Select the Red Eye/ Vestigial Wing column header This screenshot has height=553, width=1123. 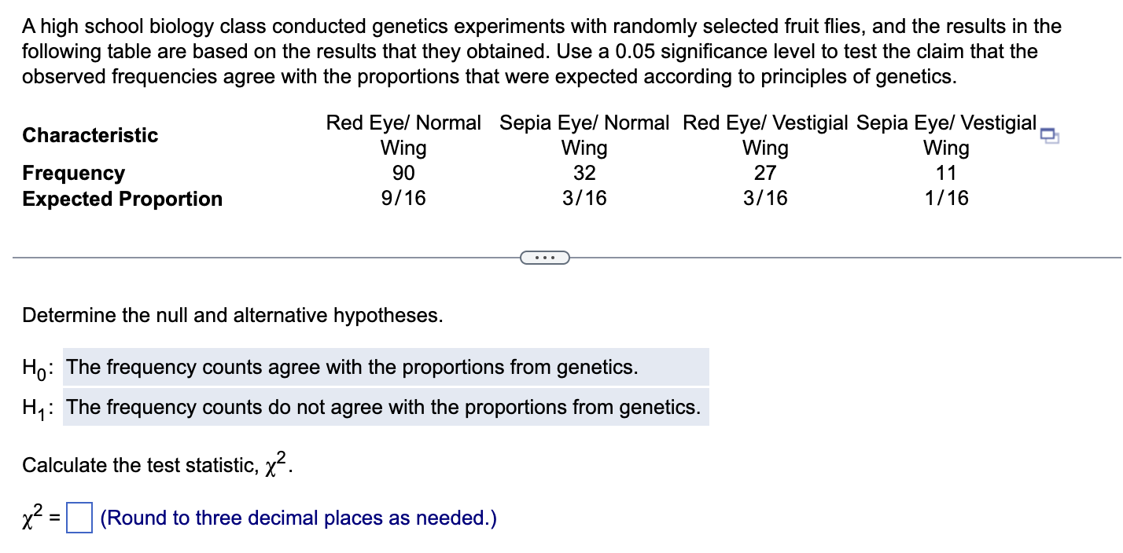pyautogui.click(x=765, y=135)
